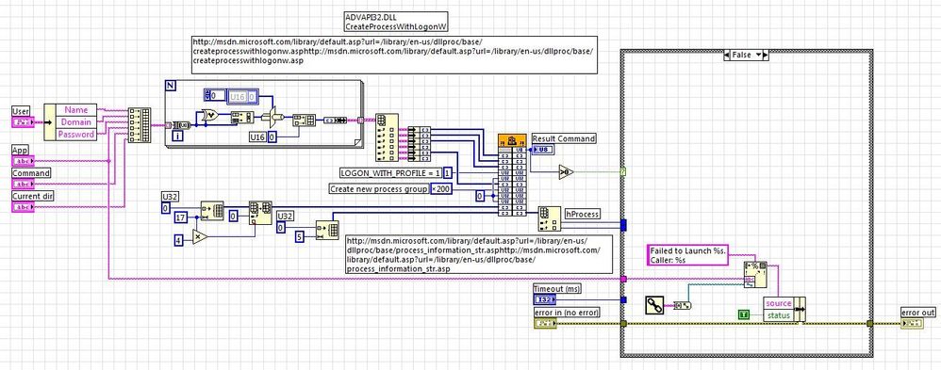Select the numeric constant 4
Image resolution: width=941 pixels, height=370 pixels.
tap(178, 240)
